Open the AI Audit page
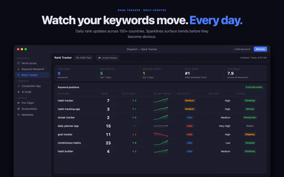Viewport: 284px width, 177px height. point(32,92)
